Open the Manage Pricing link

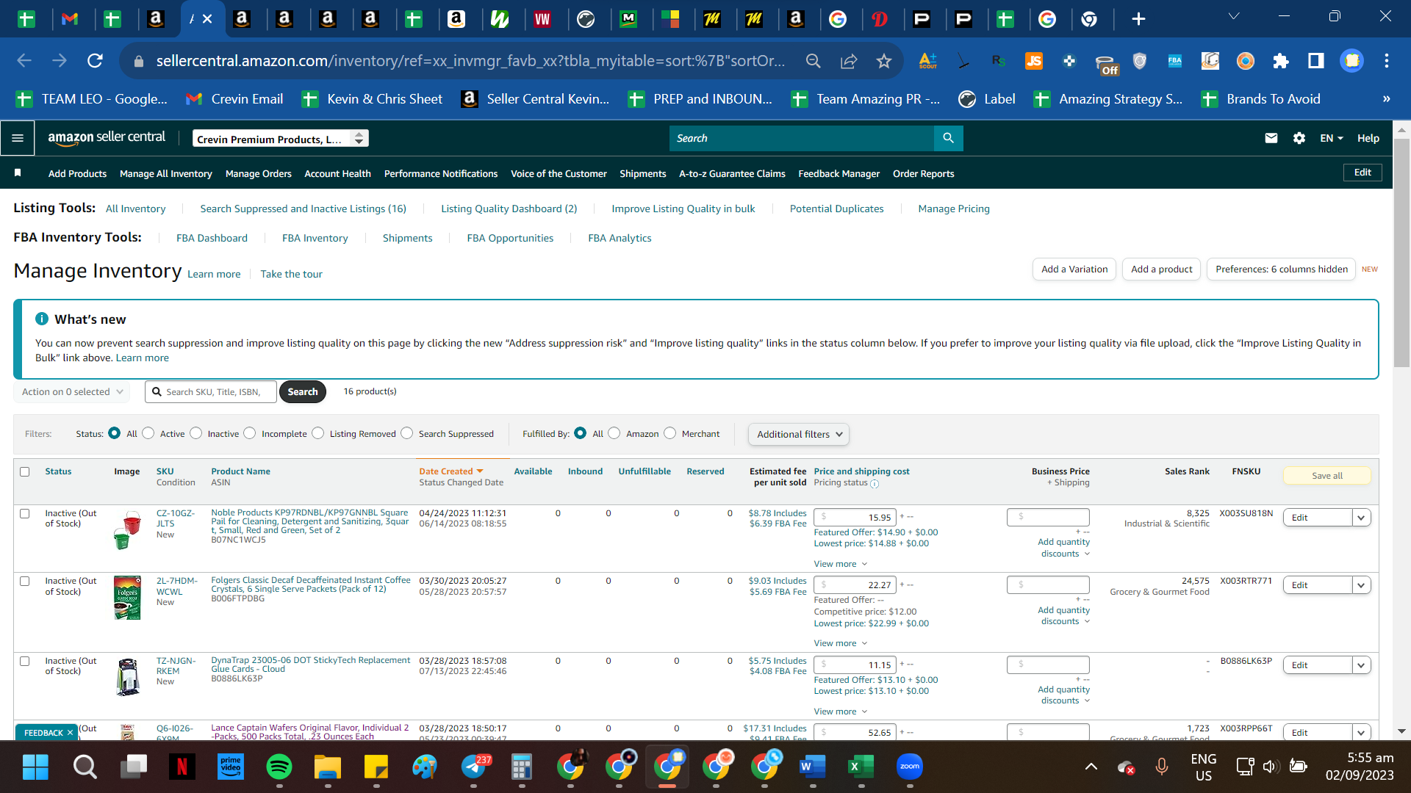(954, 209)
